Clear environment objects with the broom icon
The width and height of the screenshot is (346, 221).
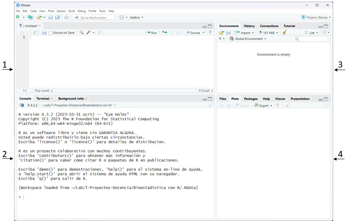(285, 32)
